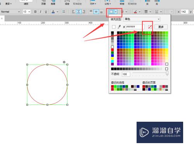Open the font size 13 dropdown
This screenshot has height=147, width=194.
pos(27,12)
